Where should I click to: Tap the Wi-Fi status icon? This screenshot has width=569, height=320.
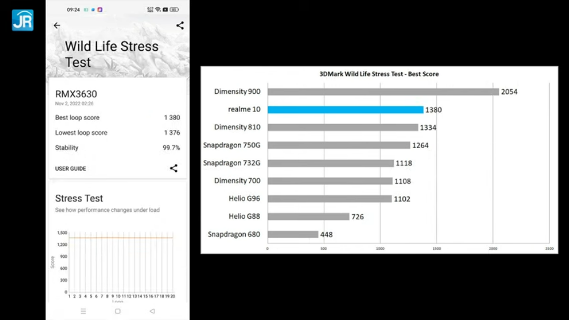(158, 10)
